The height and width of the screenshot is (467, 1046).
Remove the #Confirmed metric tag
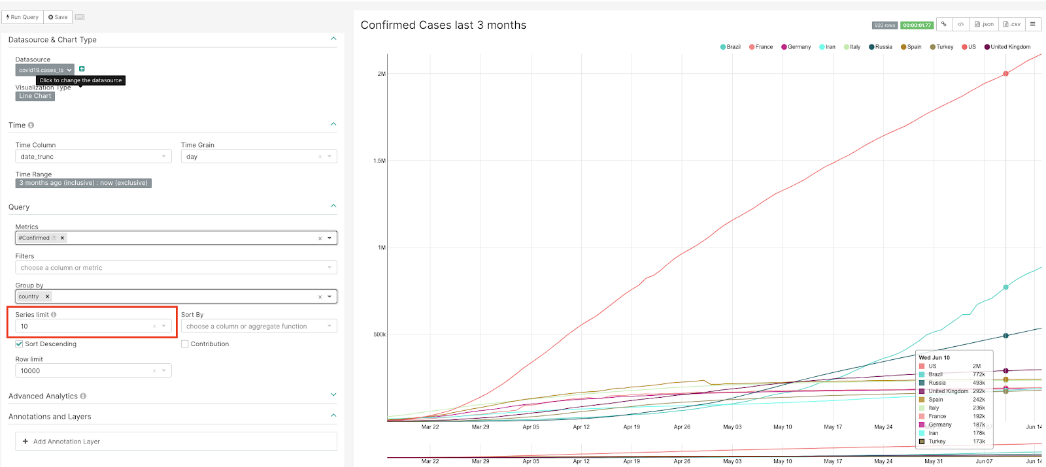62,238
